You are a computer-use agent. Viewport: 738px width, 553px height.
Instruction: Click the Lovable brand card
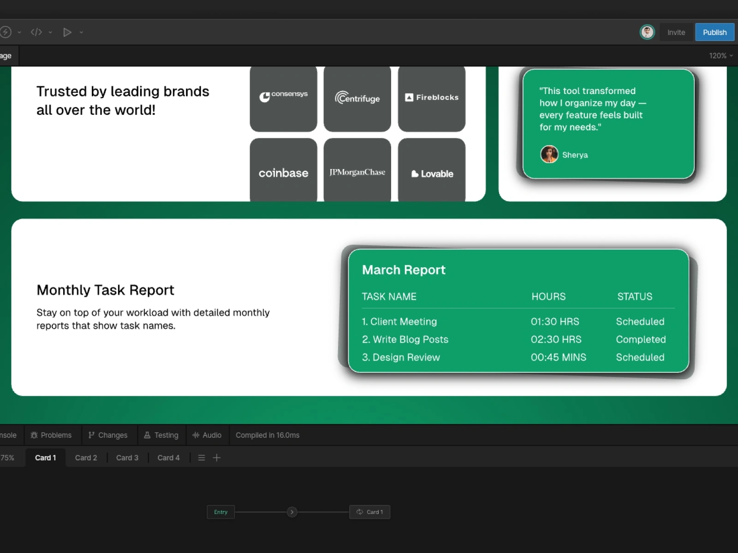coord(432,170)
